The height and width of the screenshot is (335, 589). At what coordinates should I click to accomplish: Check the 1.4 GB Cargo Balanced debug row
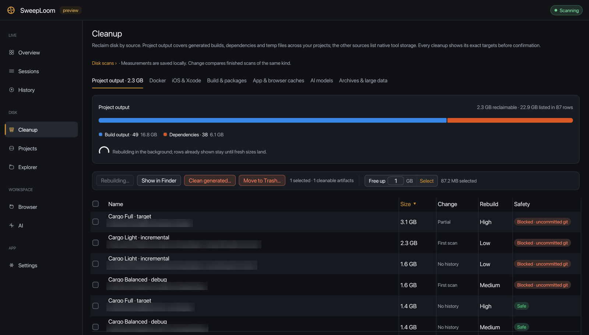(96, 327)
